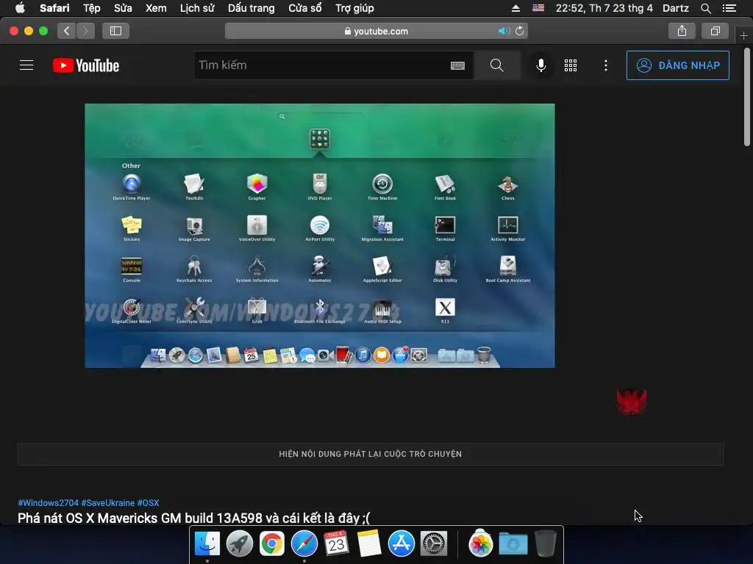Open the Apple menu
This screenshot has width=753, height=564.
pyautogui.click(x=20, y=8)
